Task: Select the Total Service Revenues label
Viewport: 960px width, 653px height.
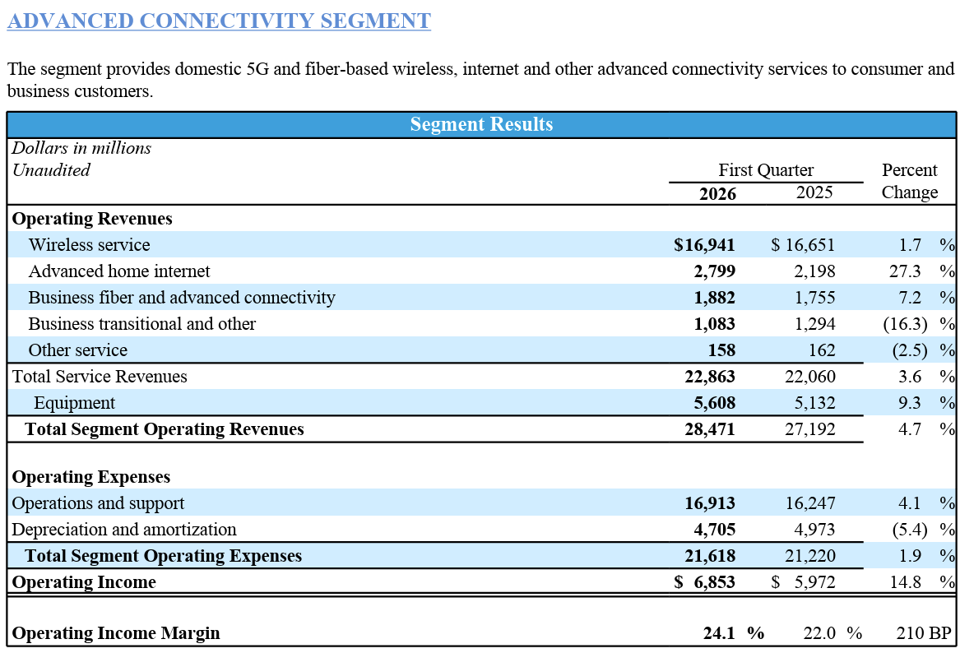Action: click(100, 377)
